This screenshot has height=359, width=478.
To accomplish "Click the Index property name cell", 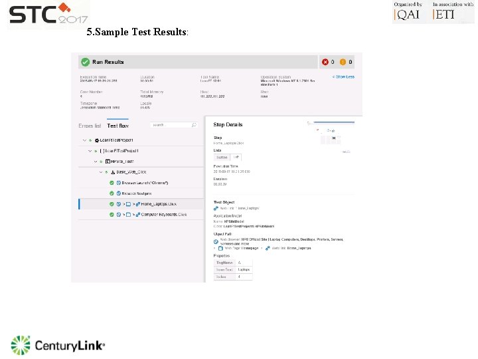I will coord(224,277).
